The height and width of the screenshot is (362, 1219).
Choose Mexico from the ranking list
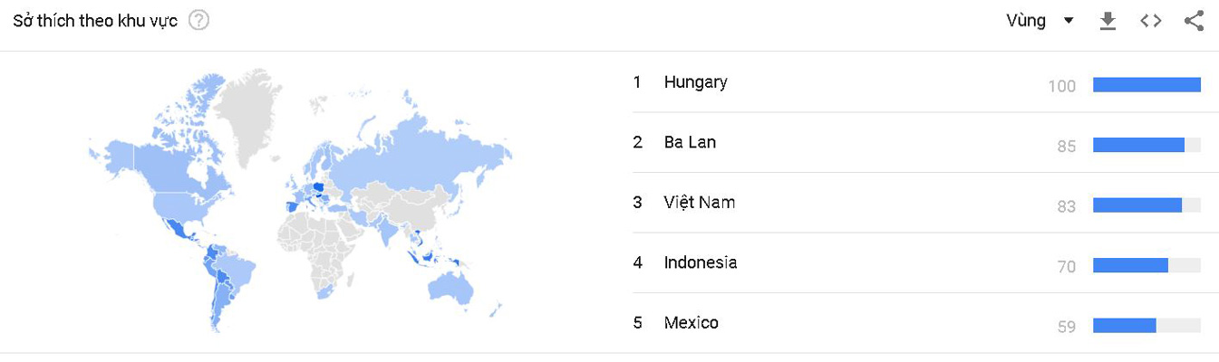[691, 323]
